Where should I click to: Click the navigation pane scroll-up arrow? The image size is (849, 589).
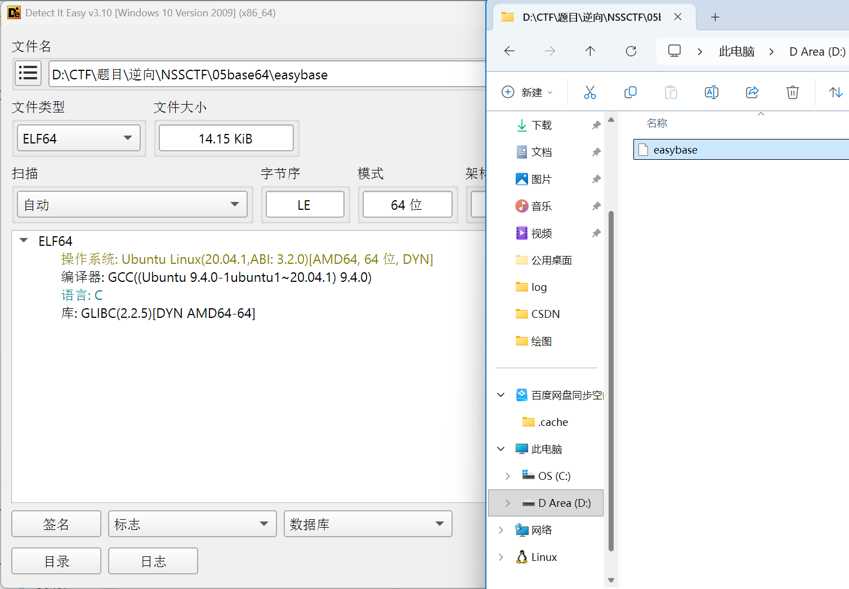pos(611,119)
